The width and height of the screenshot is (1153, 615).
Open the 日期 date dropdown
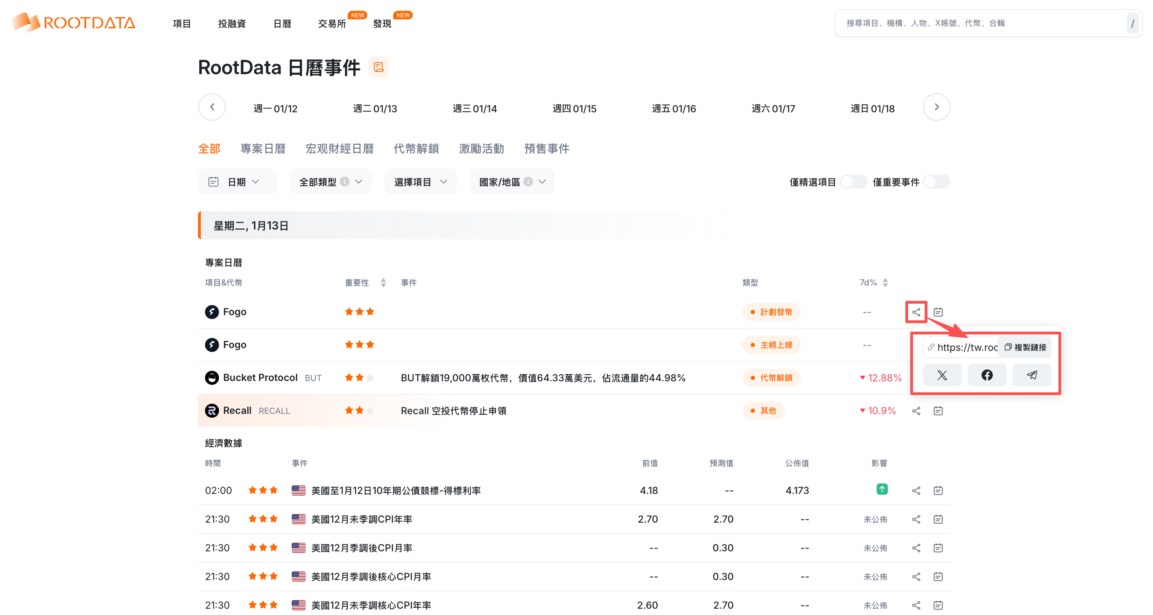[x=237, y=182]
